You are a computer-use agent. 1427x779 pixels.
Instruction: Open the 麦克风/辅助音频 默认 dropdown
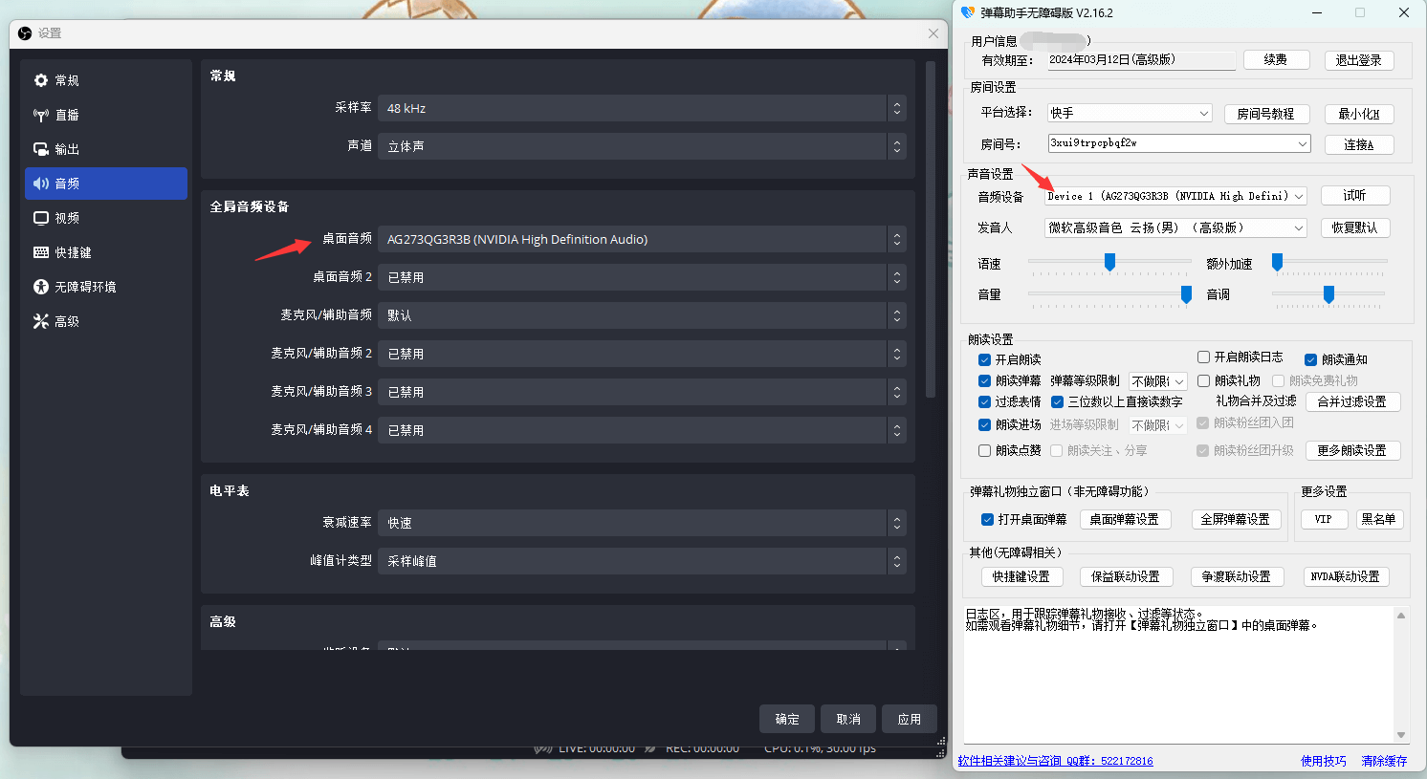642,315
